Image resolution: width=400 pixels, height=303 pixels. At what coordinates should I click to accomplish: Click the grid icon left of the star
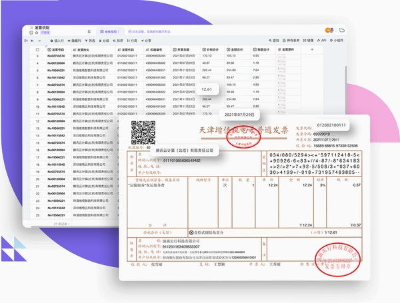(x=31, y=33)
